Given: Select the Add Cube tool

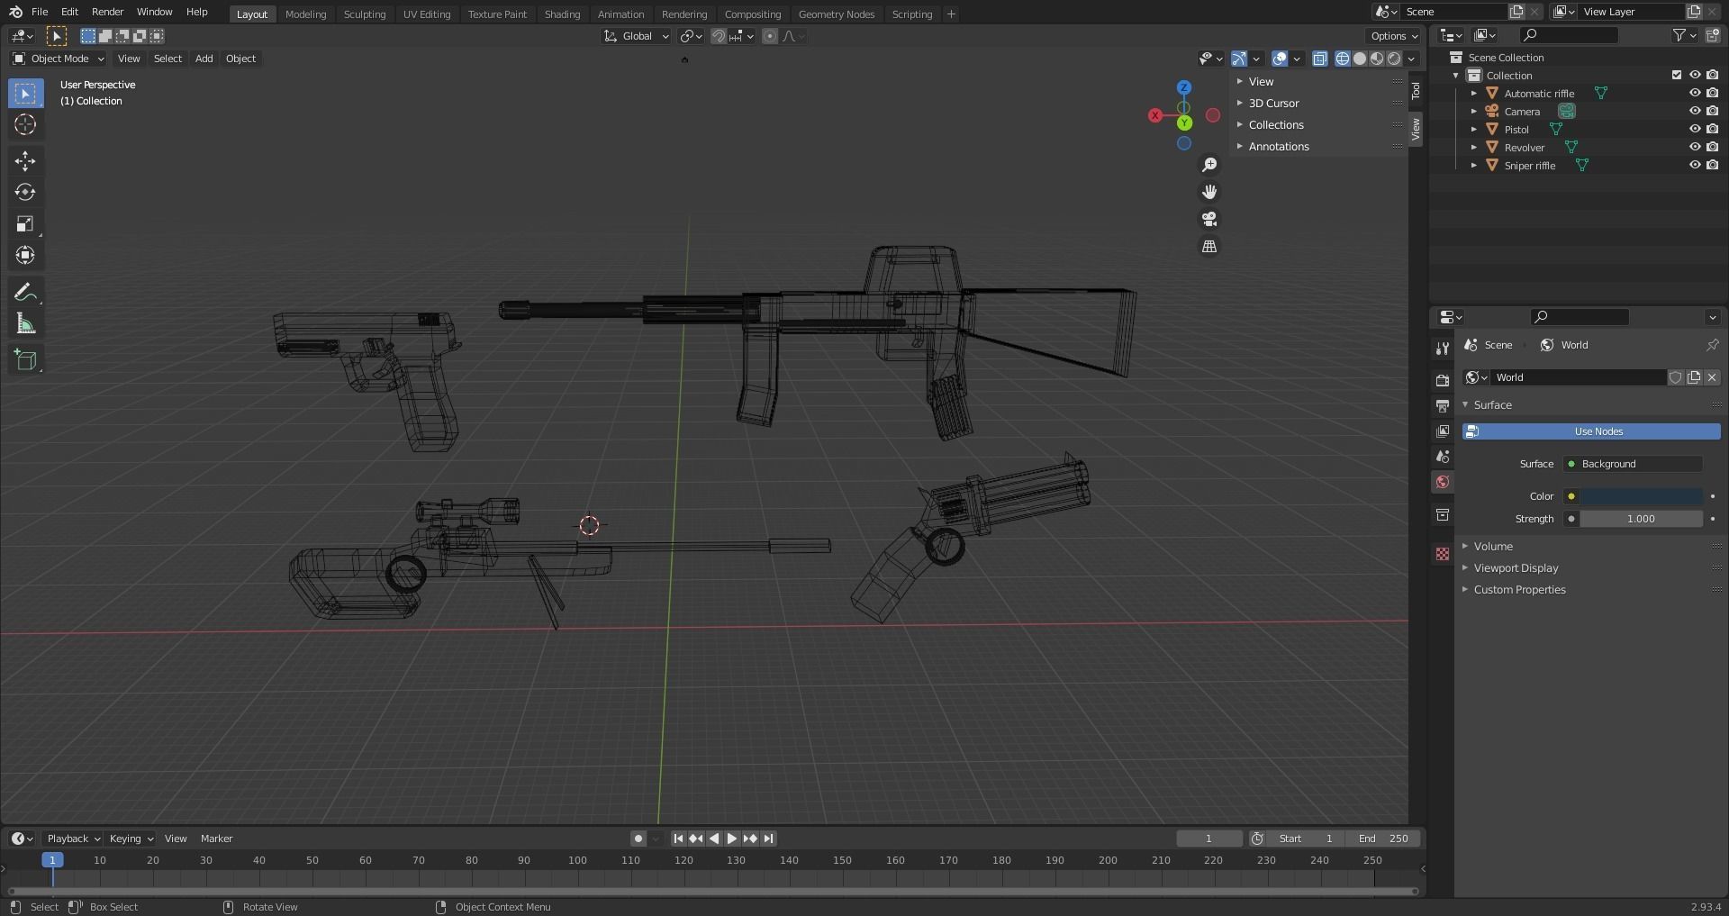Looking at the screenshot, I should (x=25, y=360).
